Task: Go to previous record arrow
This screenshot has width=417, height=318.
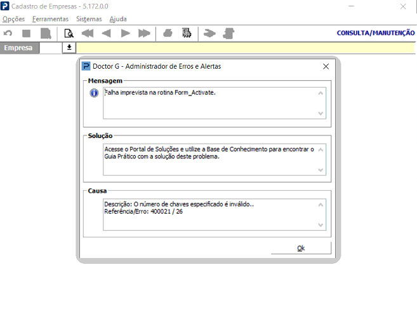Action: [x=106, y=33]
